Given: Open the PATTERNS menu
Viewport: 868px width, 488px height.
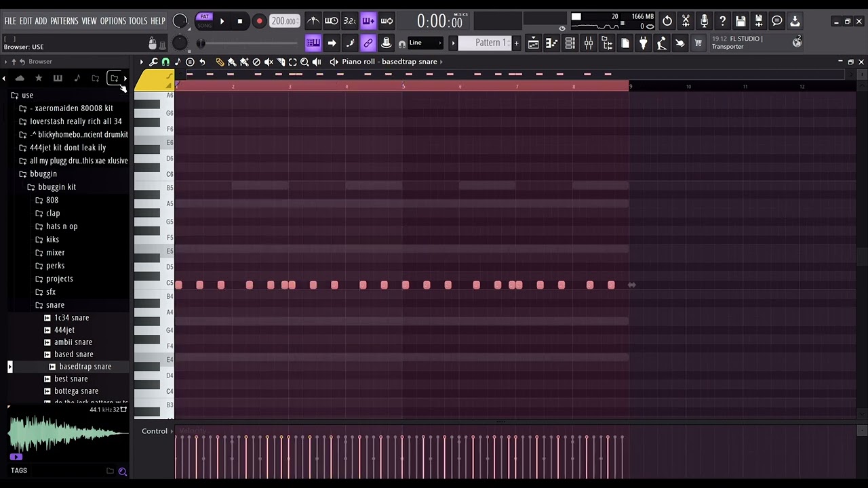Looking at the screenshot, I should tap(64, 21).
